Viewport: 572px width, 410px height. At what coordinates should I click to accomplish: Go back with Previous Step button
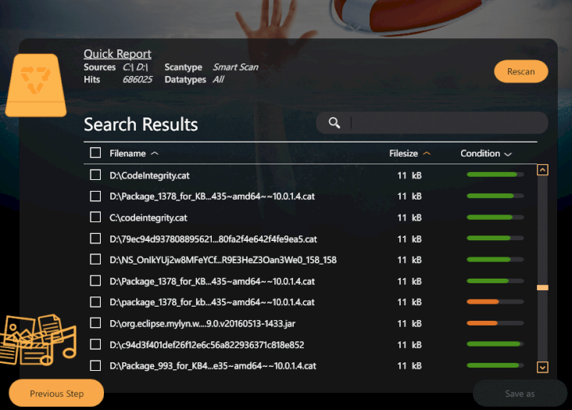click(56, 394)
